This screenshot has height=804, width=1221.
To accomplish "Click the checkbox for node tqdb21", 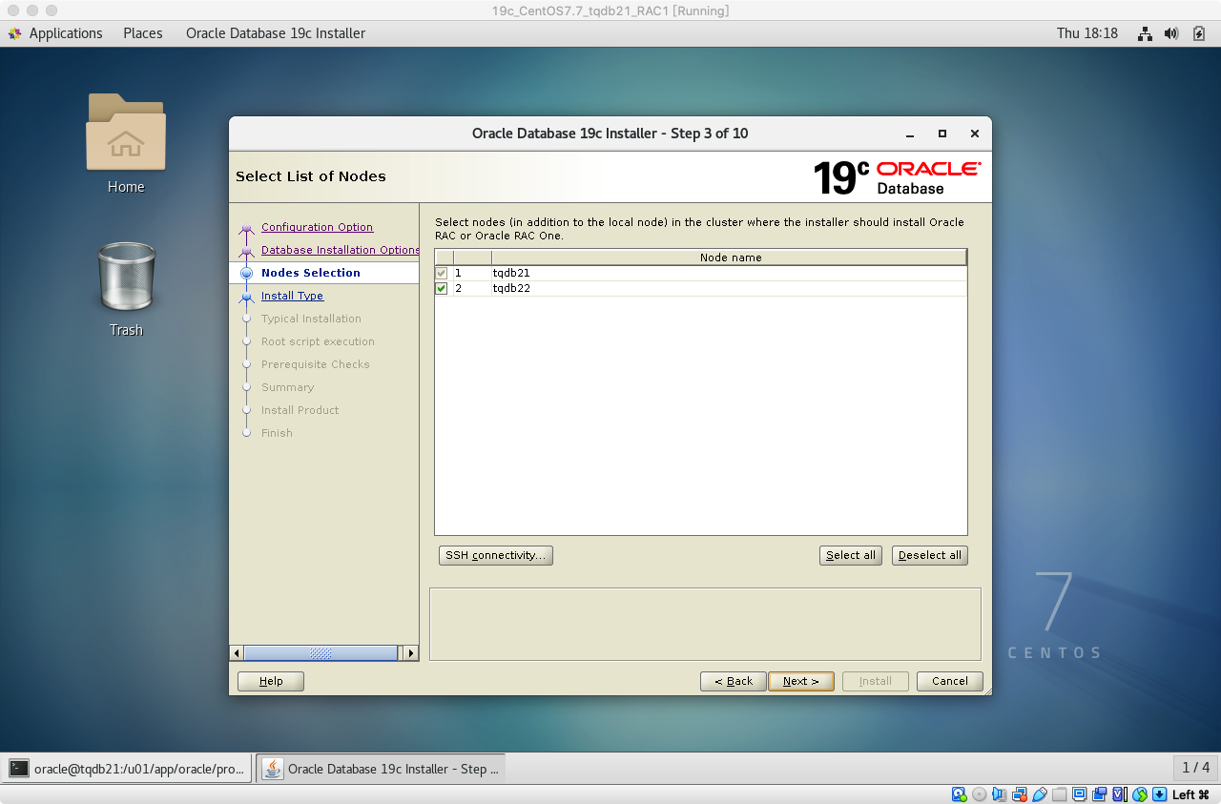I will click(x=442, y=273).
